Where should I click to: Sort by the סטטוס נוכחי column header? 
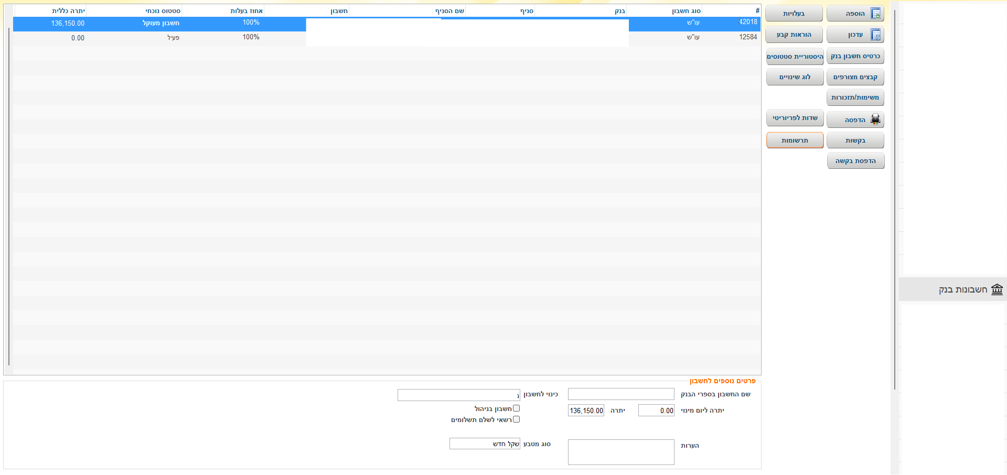(x=134, y=11)
